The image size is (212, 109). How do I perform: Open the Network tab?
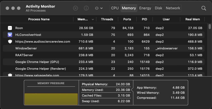[173, 8]
